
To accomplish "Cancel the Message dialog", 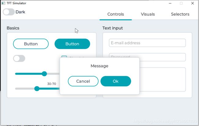I will coord(83,81).
